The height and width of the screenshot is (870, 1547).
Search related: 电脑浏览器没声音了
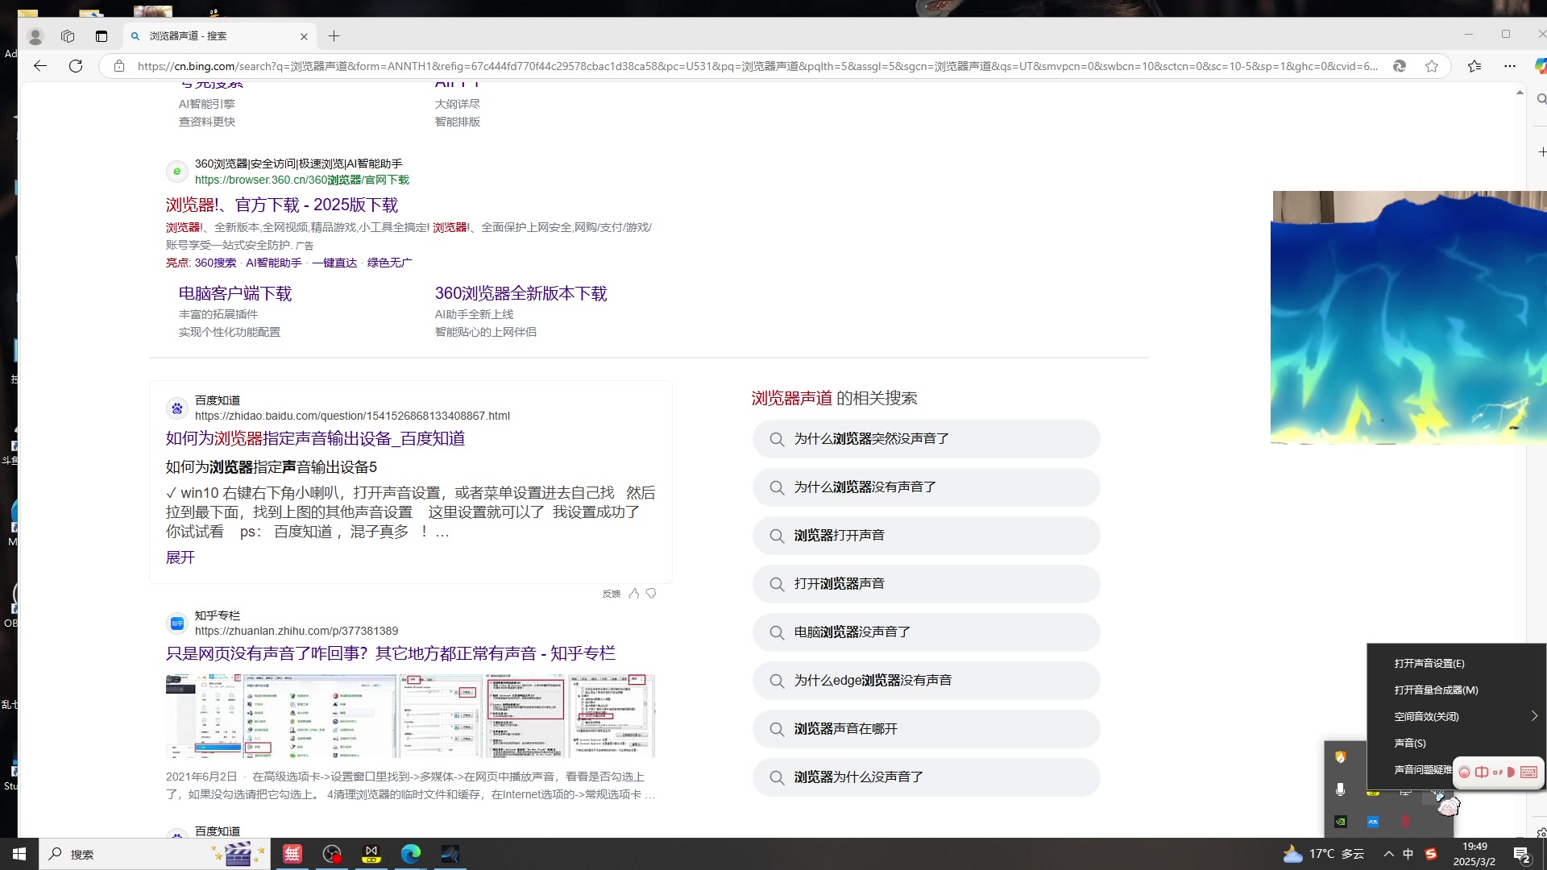coord(926,632)
